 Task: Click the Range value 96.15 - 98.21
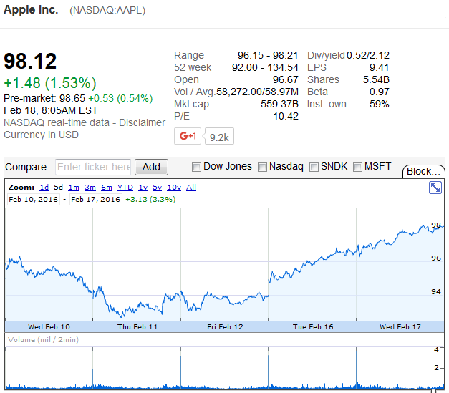(x=268, y=55)
